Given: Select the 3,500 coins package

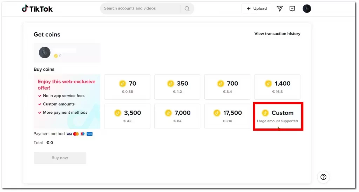Looking at the screenshot, I should click(127, 117).
